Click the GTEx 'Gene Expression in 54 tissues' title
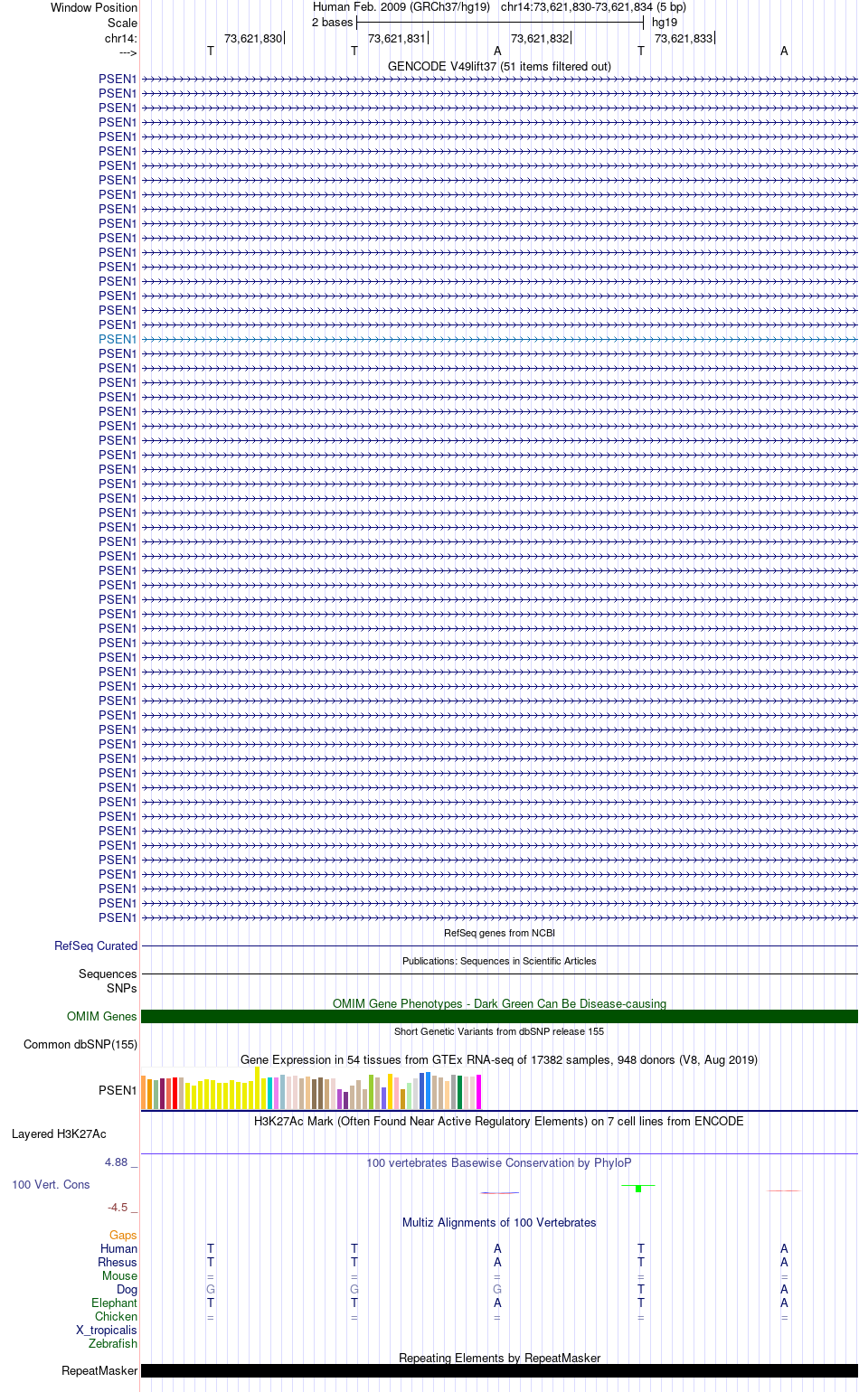859x1392 pixels. click(499, 1059)
